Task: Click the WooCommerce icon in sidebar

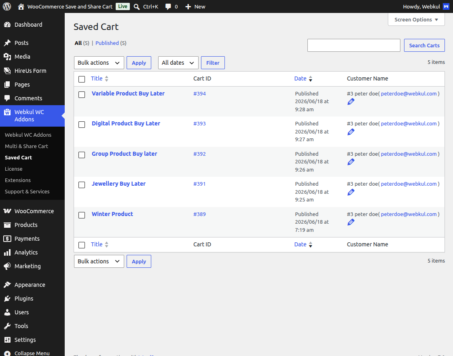Action: [x=7, y=211]
